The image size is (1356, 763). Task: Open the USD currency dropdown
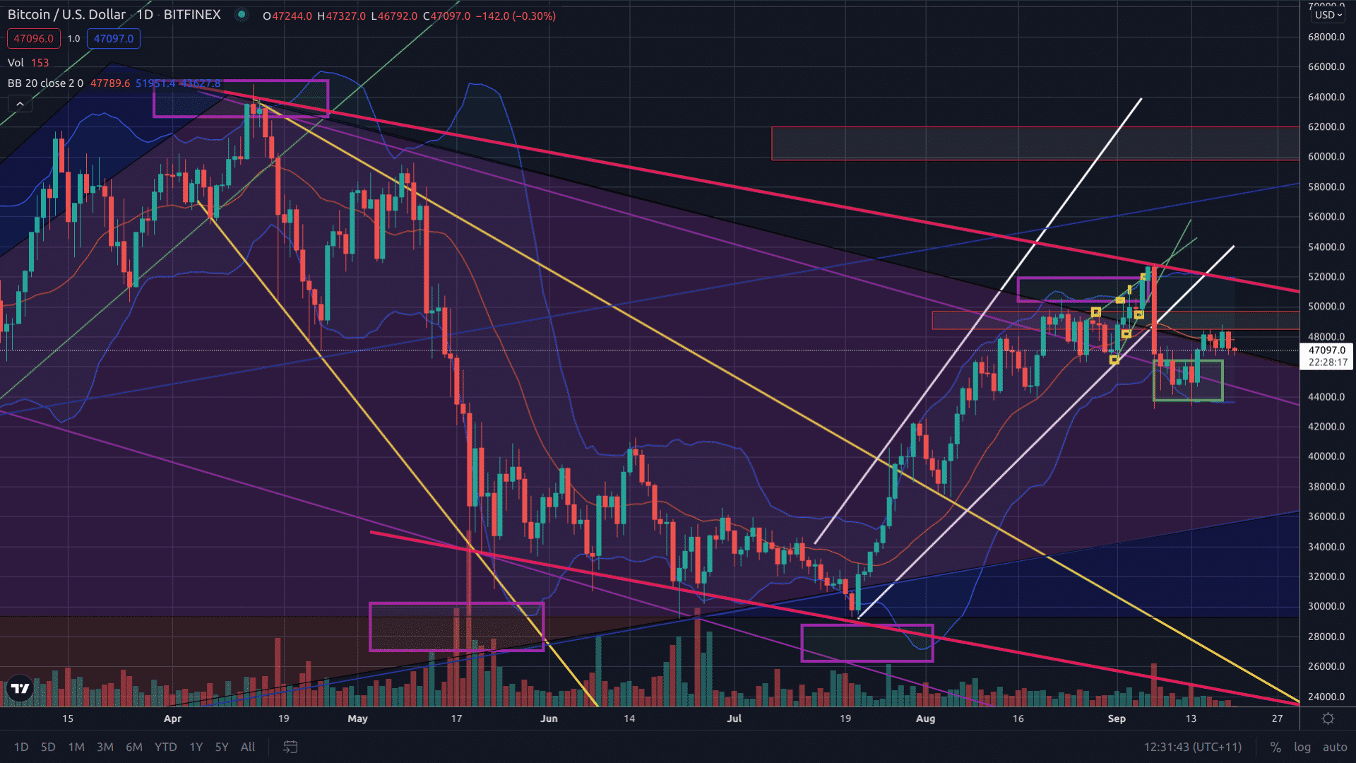coord(1328,15)
